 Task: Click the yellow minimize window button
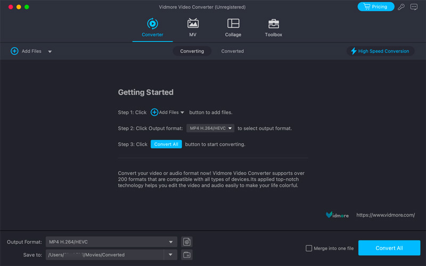pos(19,7)
